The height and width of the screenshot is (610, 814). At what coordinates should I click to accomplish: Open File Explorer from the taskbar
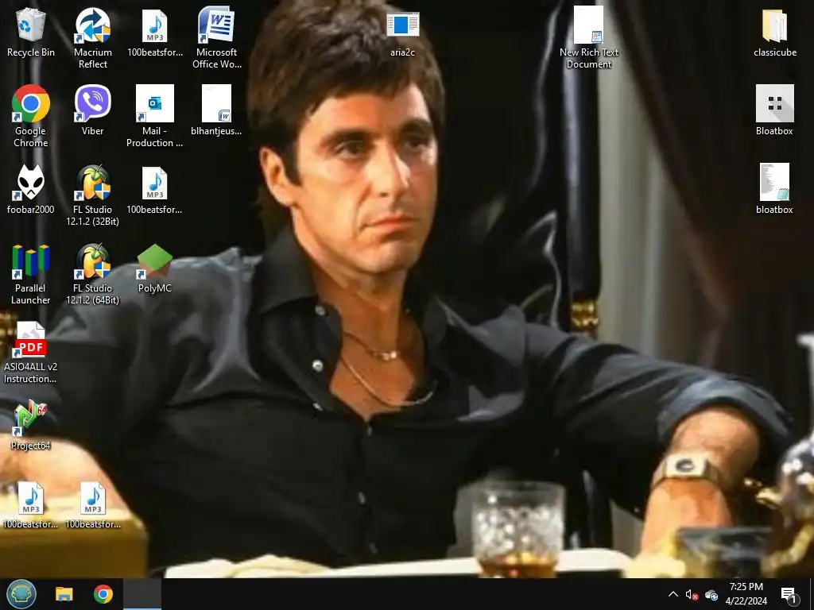(64, 594)
